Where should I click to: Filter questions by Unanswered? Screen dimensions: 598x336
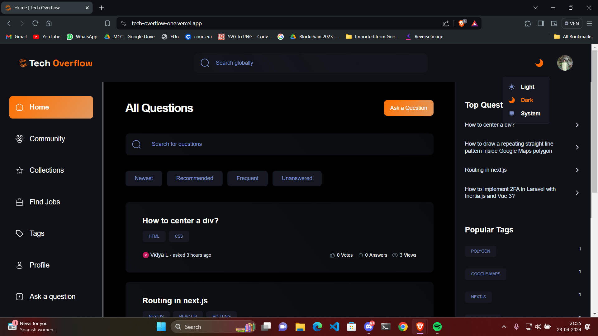pyautogui.click(x=297, y=178)
